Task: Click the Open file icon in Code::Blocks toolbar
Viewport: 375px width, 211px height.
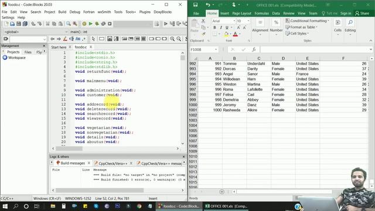Action: (12, 23)
